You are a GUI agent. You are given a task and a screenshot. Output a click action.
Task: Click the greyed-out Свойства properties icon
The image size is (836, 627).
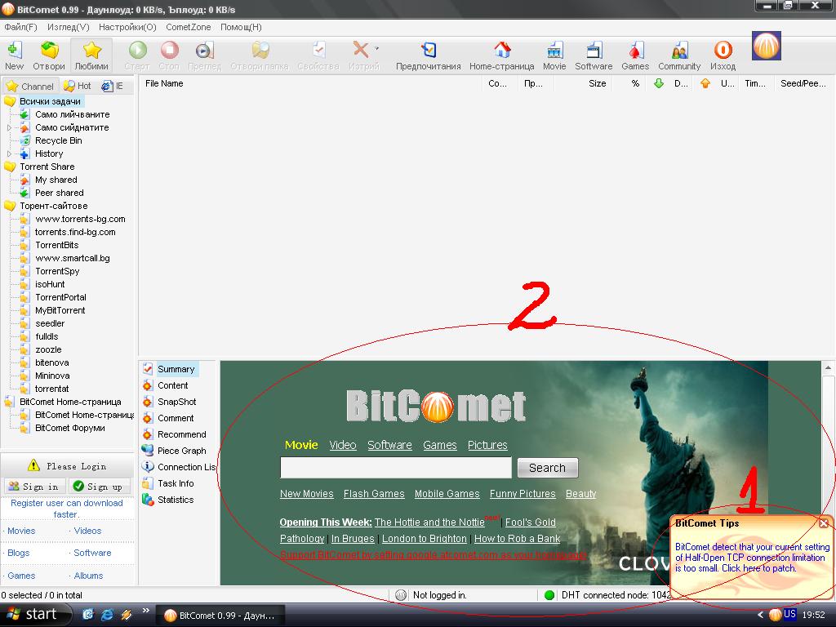click(x=319, y=51)
